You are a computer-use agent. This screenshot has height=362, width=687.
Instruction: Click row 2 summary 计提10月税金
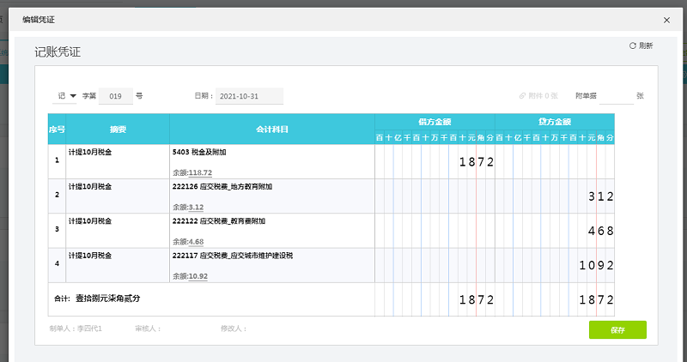[90, 186]
